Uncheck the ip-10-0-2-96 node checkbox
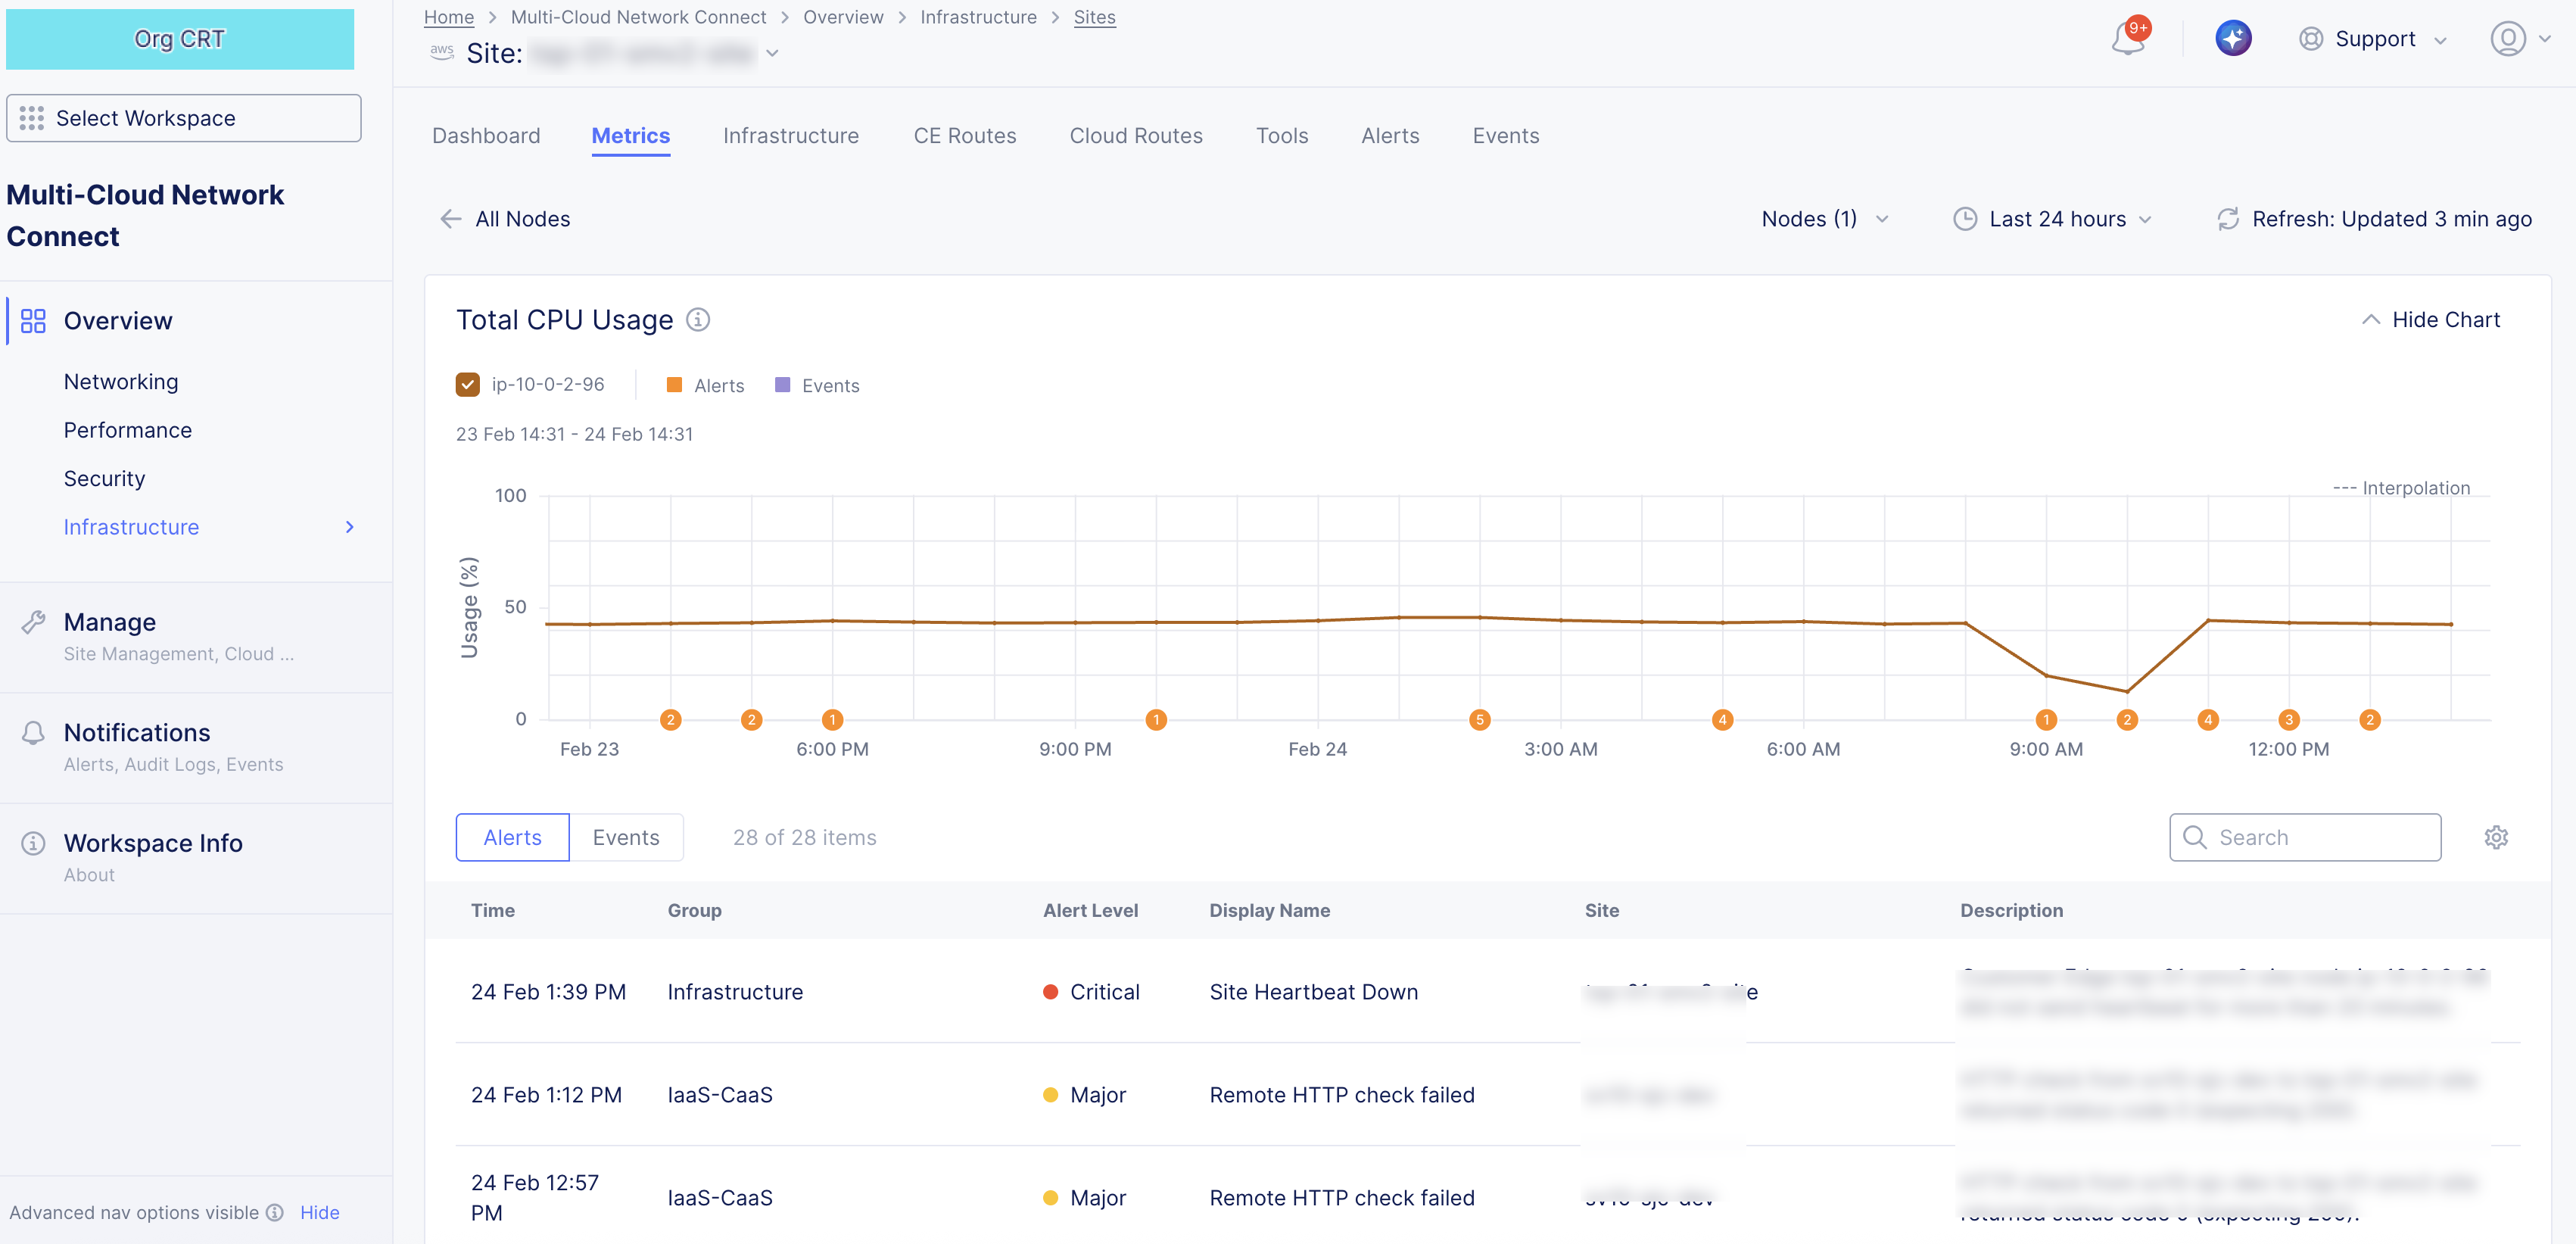 point(467,385)
